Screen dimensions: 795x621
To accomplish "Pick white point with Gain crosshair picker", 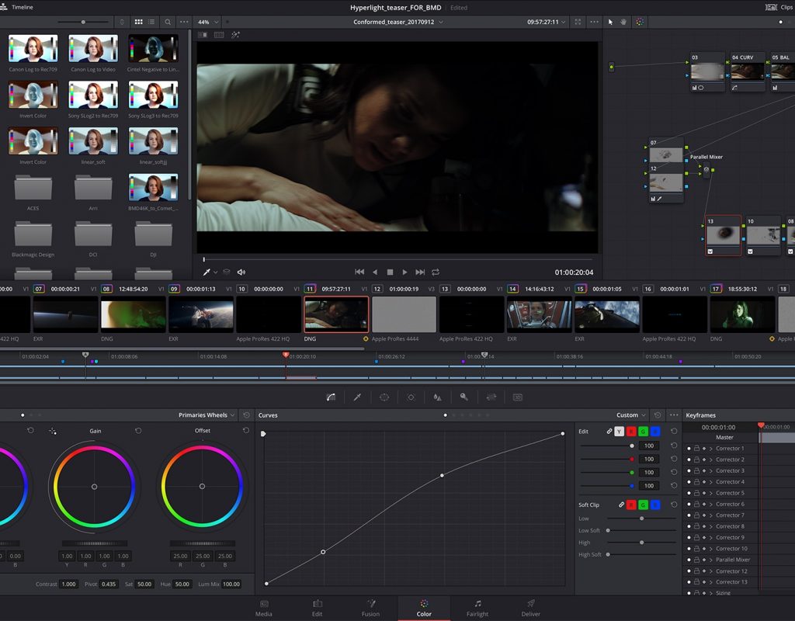I will click(53, 431).
